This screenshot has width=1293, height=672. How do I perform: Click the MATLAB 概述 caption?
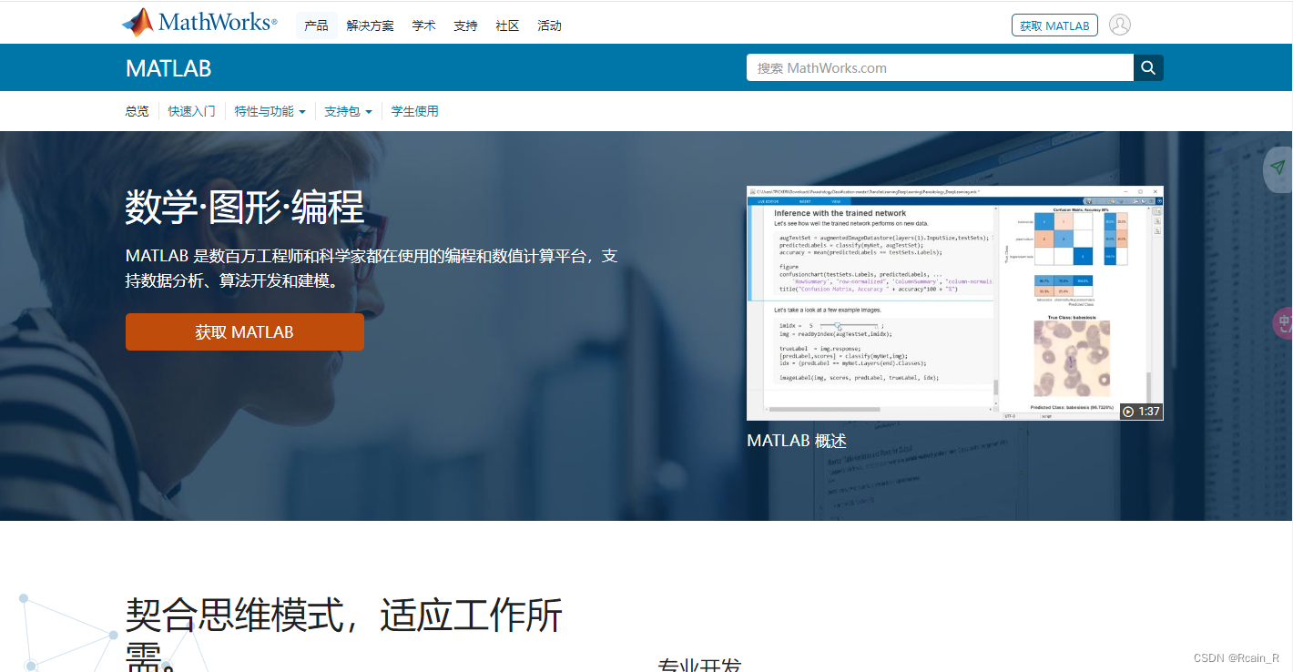point(797,441)
